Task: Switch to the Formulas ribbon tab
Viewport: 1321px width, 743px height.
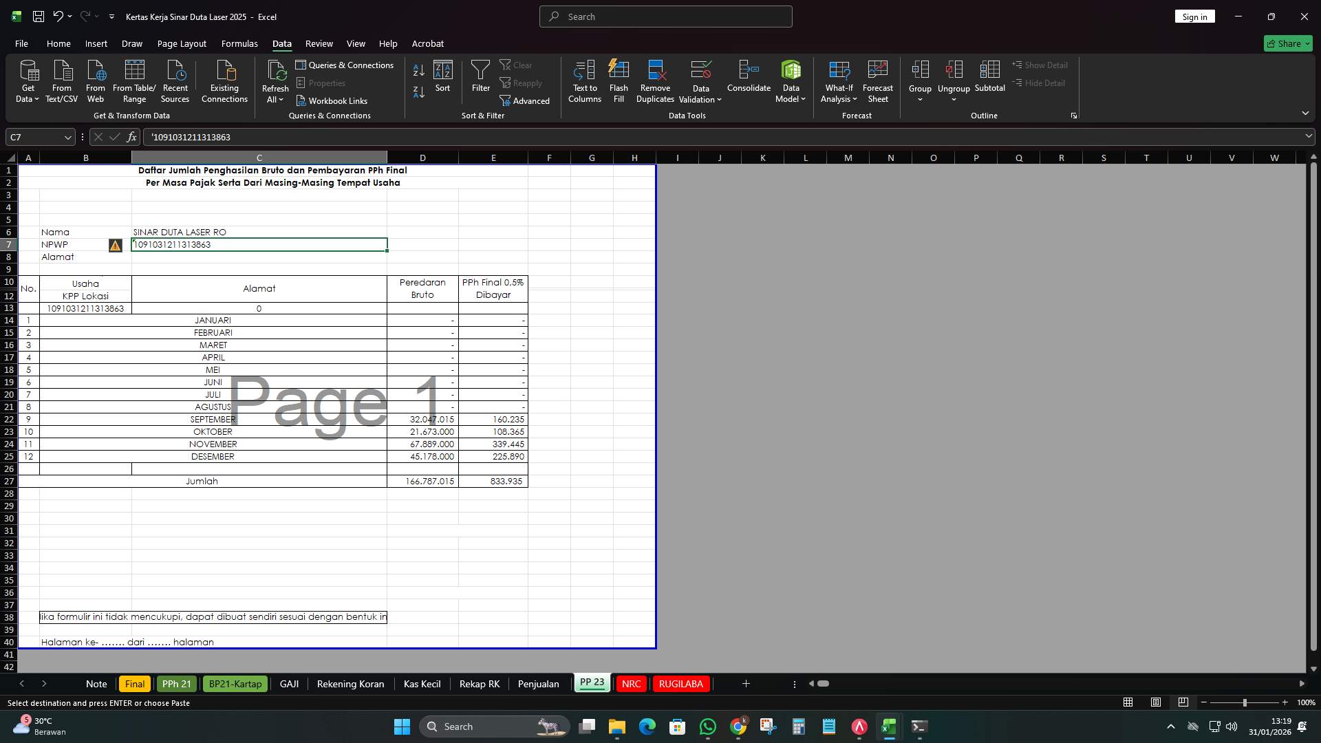Action: coord(239,43)
